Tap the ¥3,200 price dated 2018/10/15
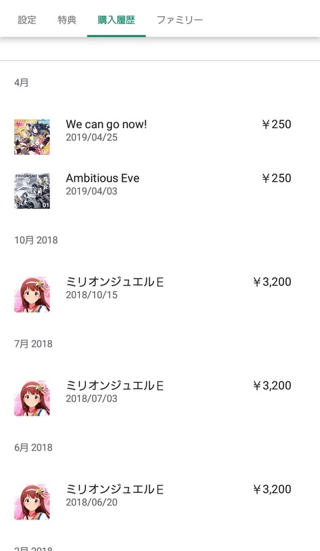 [x=271, y=281]
